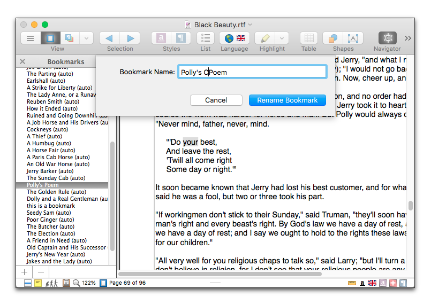Click character style icon in status bar
Image resolution: width=431 pixels, height=305 pixels.
(x=383, y=283)
